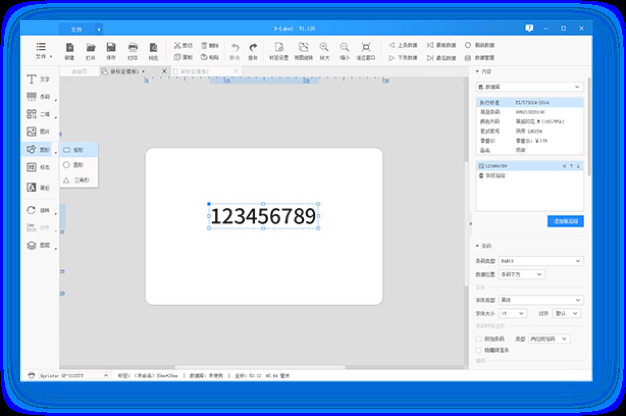
Task: Select the Barcode (条码) tool
Action: tap(38, 97)
